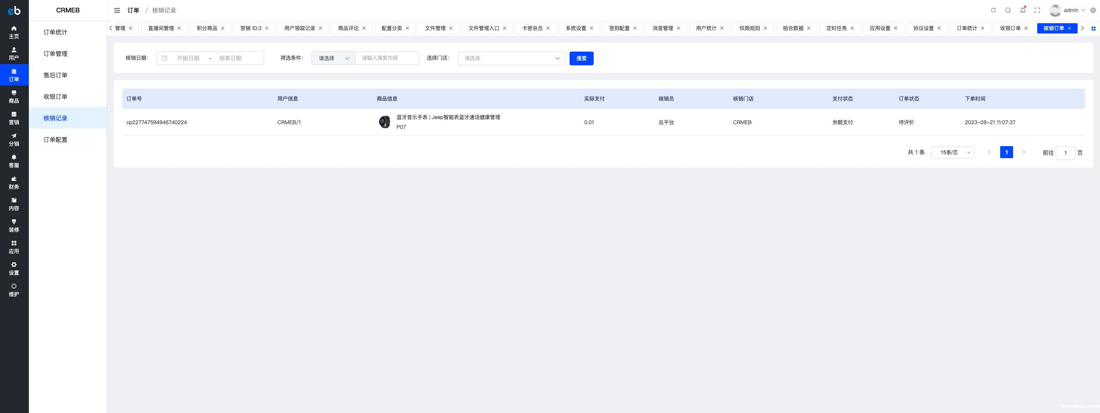Select 订单管理 in the submenu
The width and height of the screenshot is (1100, 413).
[x=55, y=54]
